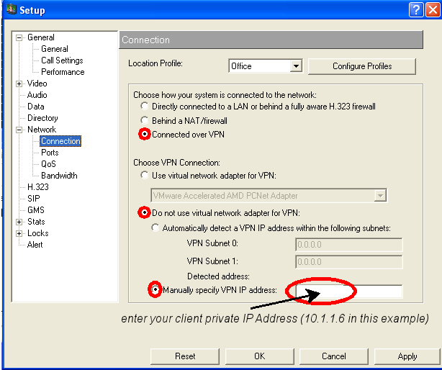Collapse the Network tree node

19,130
